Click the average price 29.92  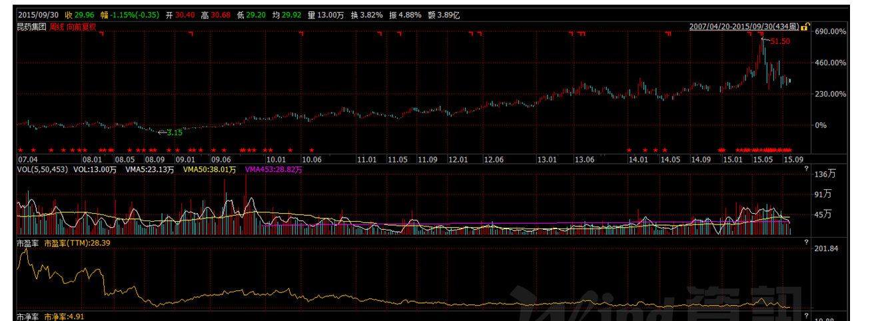click(290, 15)
